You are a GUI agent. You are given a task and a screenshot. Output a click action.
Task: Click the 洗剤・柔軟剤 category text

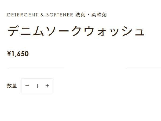91,15
